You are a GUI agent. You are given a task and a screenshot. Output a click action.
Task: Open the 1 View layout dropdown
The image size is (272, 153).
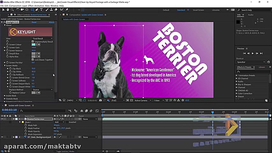[159, 100]
